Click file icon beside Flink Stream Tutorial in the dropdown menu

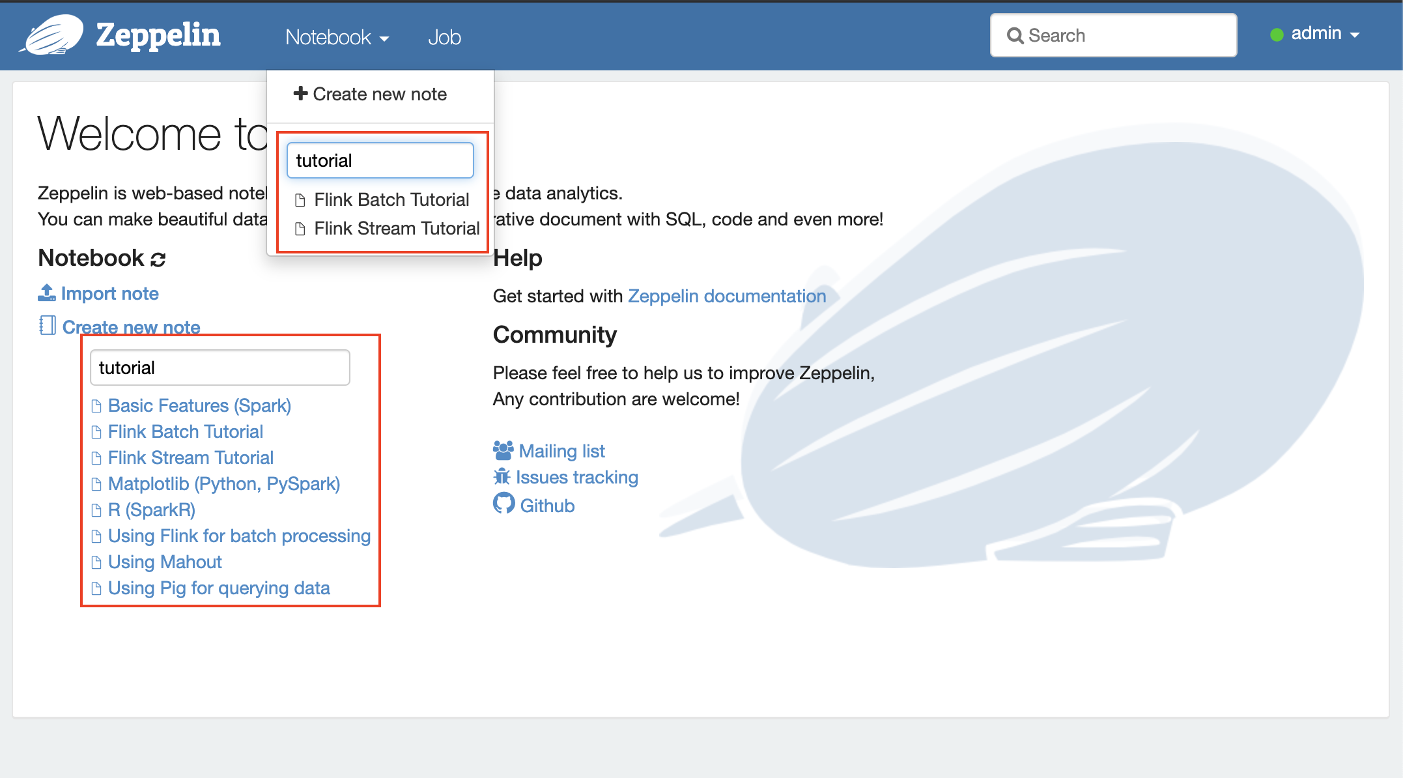300,229
